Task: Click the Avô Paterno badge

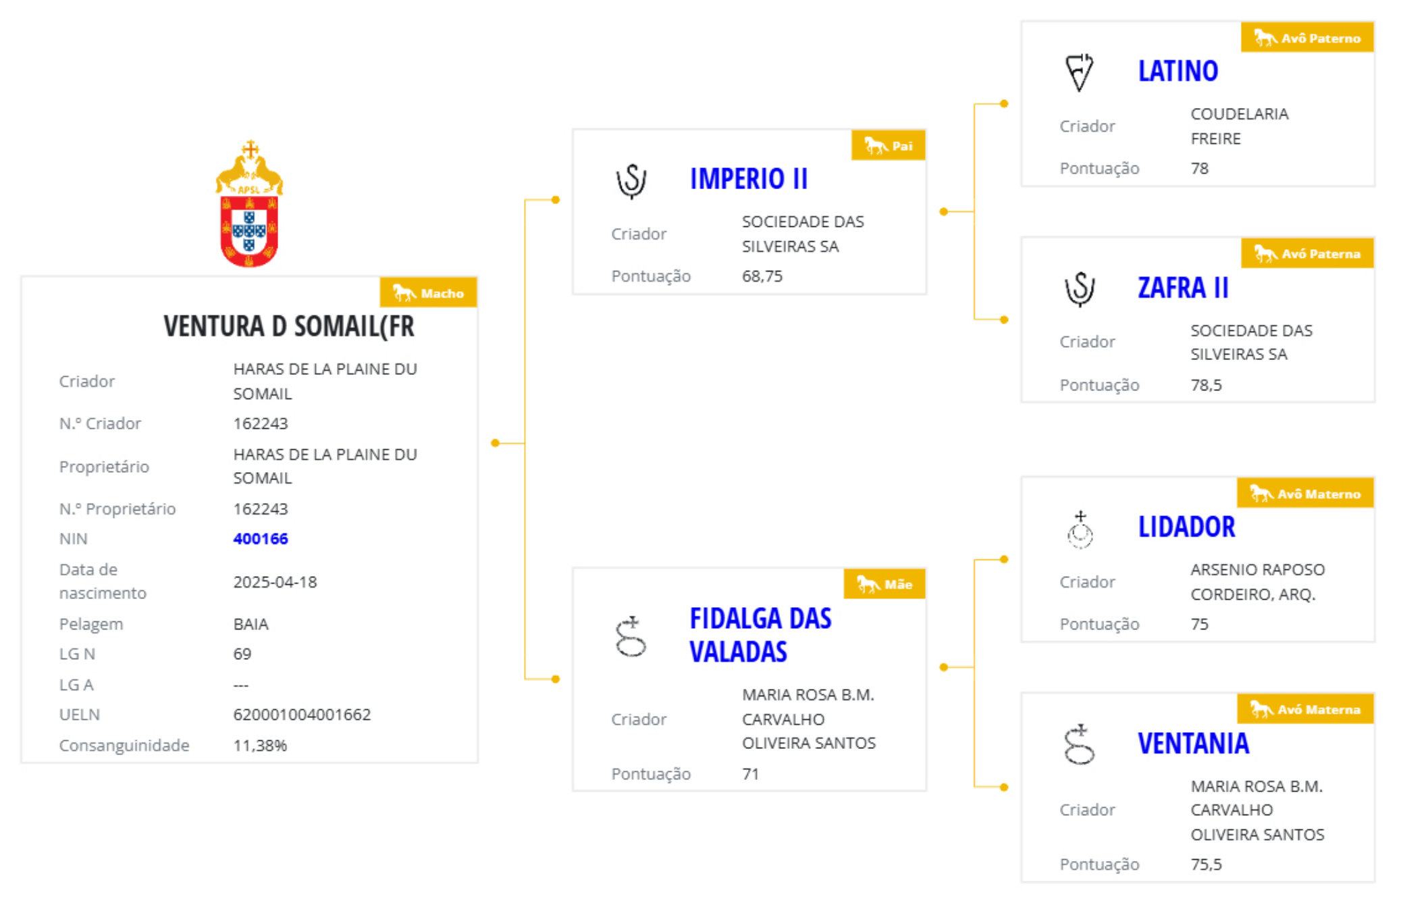Action: click(x=1307, y=38)
